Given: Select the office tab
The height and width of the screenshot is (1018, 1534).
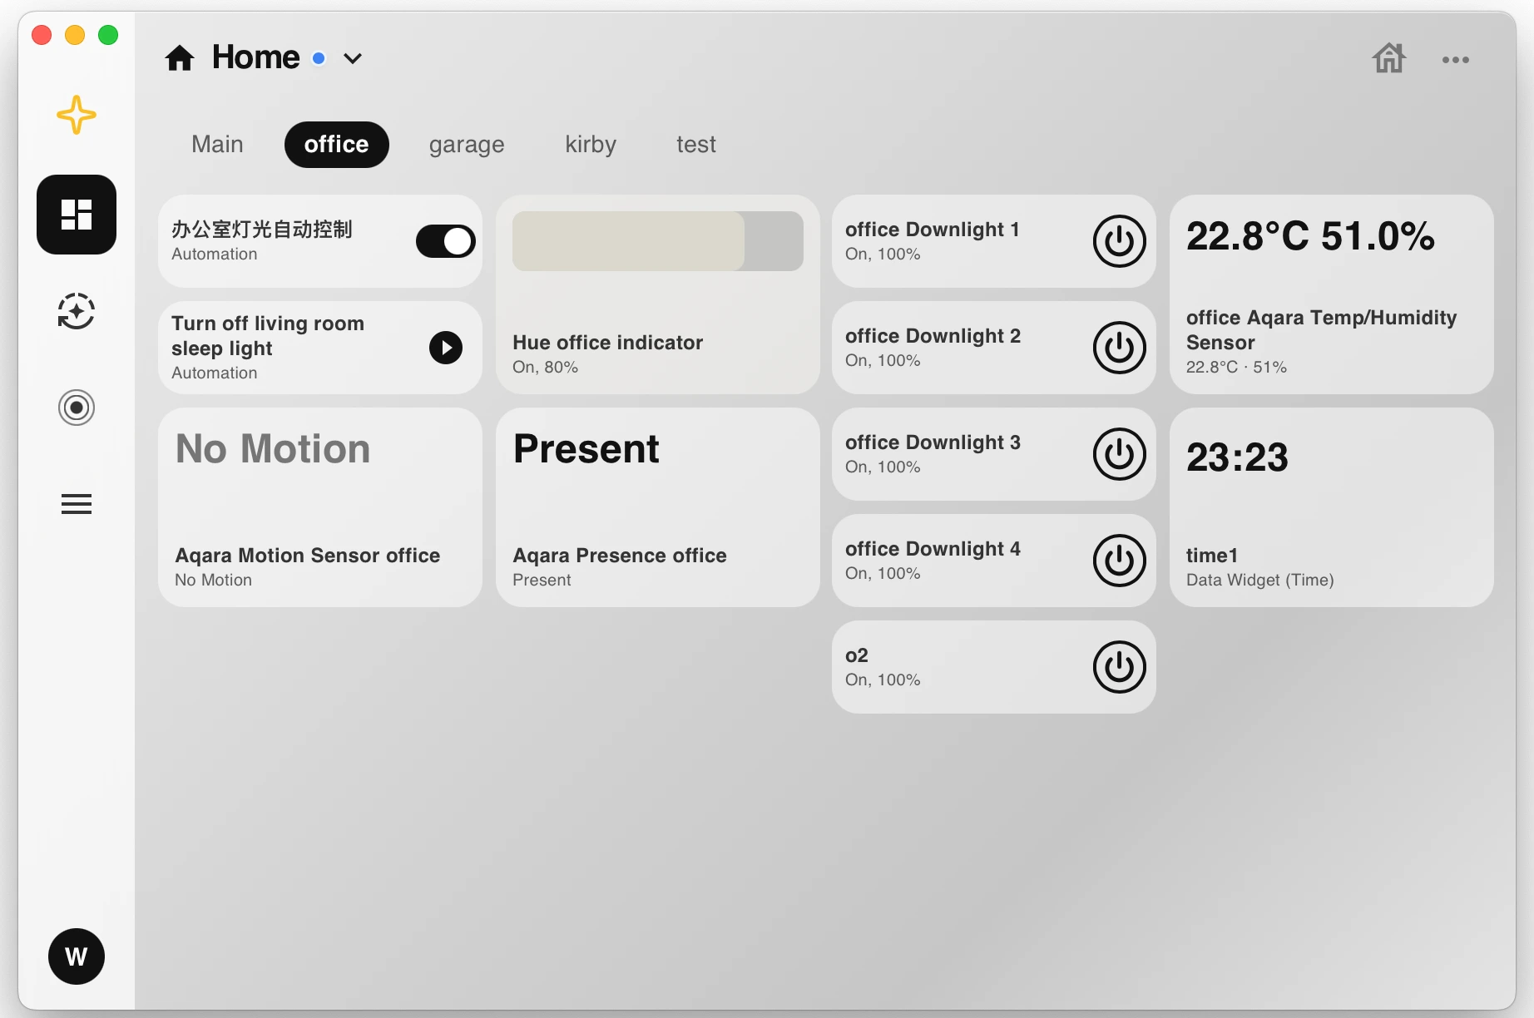Looking at the screenshot, I should tap(337, 145).
